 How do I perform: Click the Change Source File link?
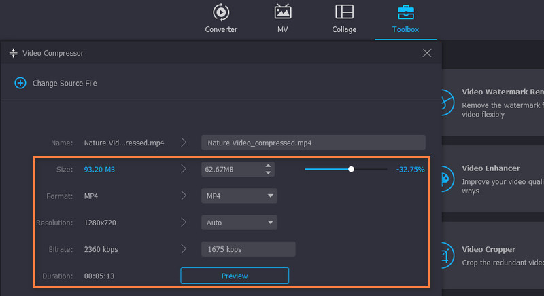pos(65,83)
